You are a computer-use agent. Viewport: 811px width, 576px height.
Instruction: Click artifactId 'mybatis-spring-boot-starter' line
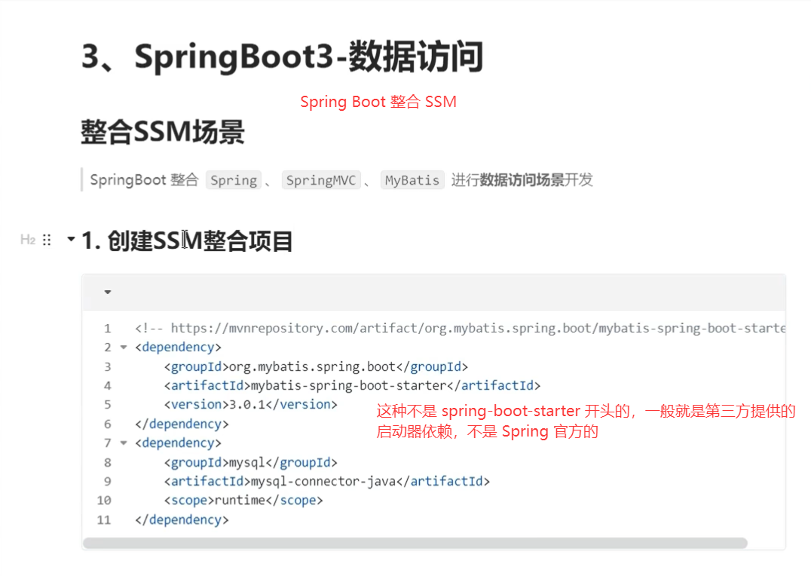point(352,385)
